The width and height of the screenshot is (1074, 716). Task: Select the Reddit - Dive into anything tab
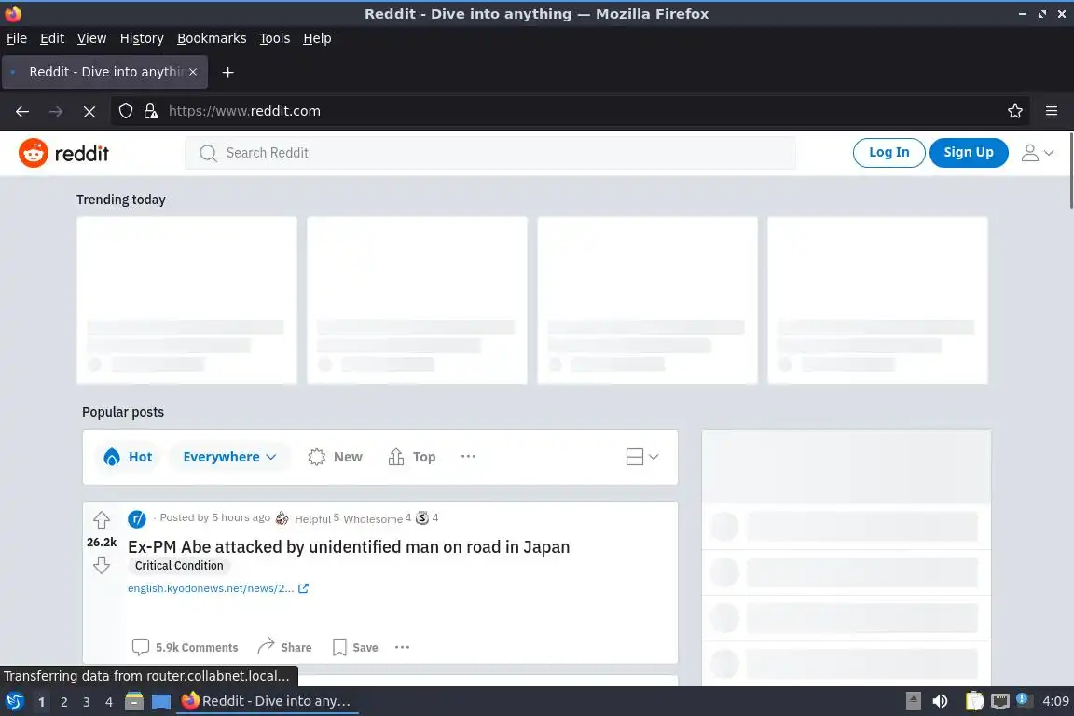(104, 72)
